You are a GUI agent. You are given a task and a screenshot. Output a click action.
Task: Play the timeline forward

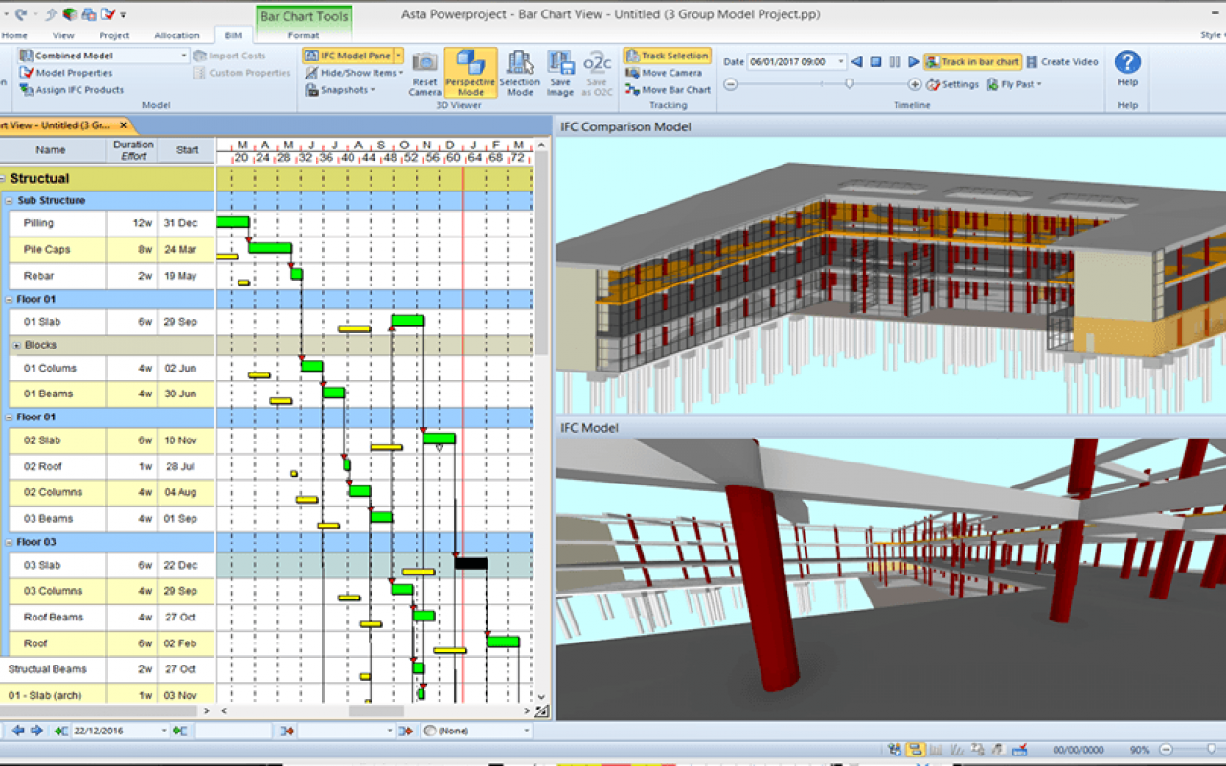(x=913, y=62)
